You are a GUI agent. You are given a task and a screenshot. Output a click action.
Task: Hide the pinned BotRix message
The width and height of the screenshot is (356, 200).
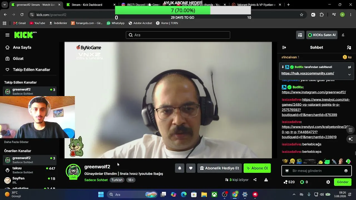click(349, 67)
